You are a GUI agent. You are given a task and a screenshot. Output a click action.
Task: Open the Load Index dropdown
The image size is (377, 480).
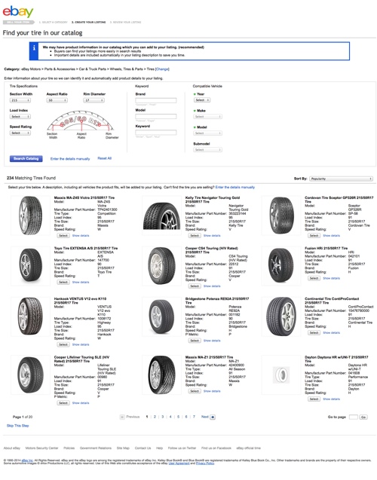[x=20, y=117]
